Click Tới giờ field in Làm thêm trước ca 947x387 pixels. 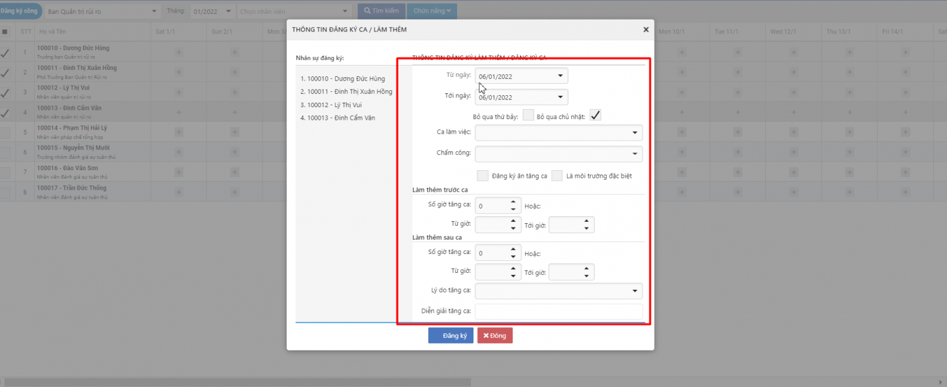(x=566, y=225)
